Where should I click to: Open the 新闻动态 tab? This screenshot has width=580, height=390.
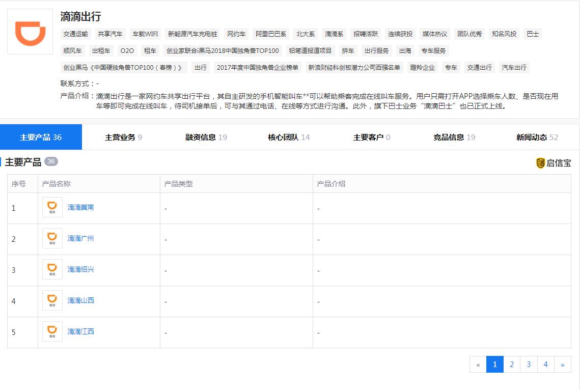coord(537,137)
